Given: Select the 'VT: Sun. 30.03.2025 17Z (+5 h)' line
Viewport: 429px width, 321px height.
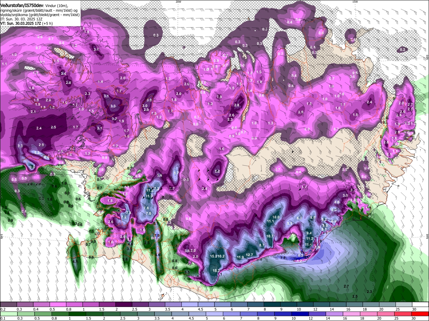Looking at the screenshot, I should tap(26, 24).
